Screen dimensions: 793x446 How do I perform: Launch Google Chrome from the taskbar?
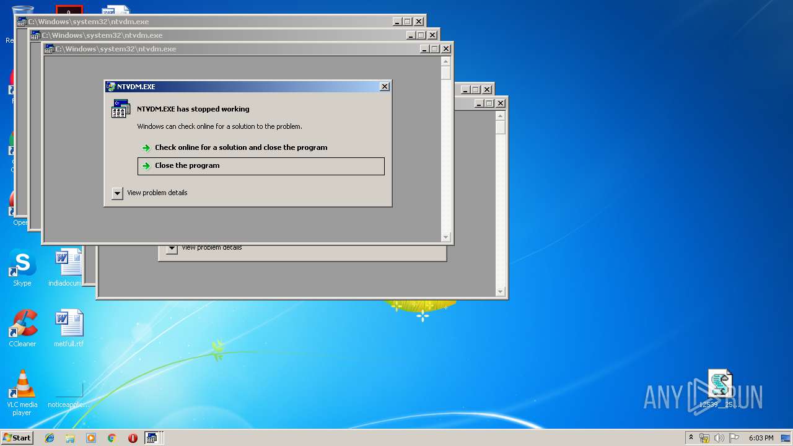click(112, 438)
